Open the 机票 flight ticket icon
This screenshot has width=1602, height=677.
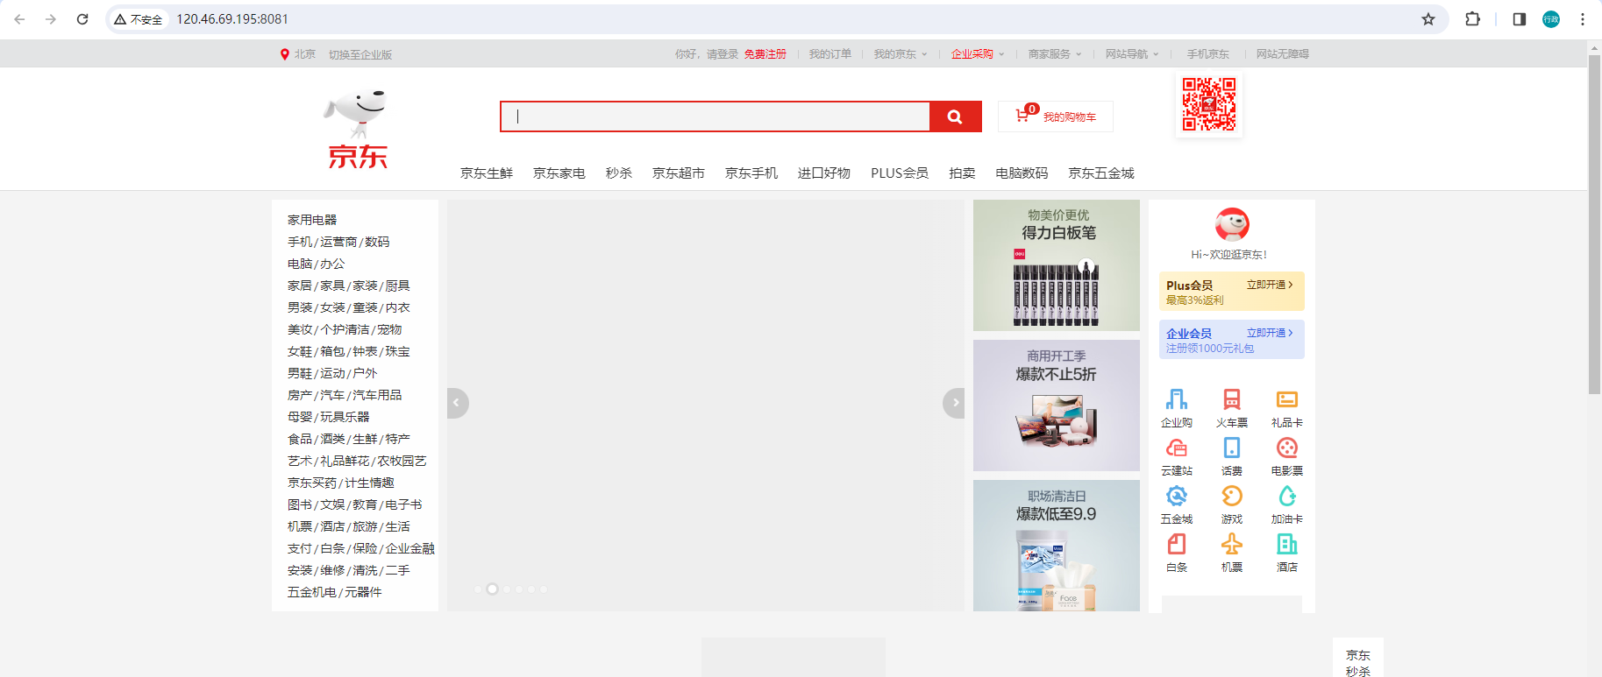pyautogui.click(x=1232, y=544)
